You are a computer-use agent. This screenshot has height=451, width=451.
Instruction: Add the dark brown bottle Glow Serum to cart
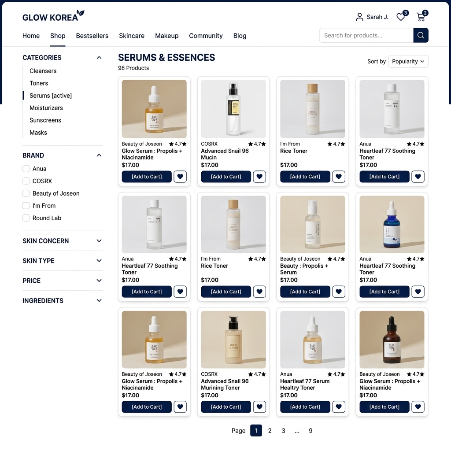(384, 407)
